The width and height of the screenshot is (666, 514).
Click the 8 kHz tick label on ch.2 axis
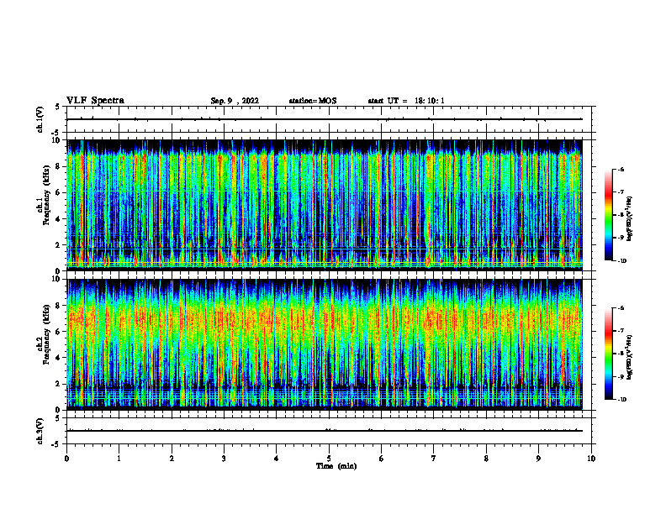[58, 306]
